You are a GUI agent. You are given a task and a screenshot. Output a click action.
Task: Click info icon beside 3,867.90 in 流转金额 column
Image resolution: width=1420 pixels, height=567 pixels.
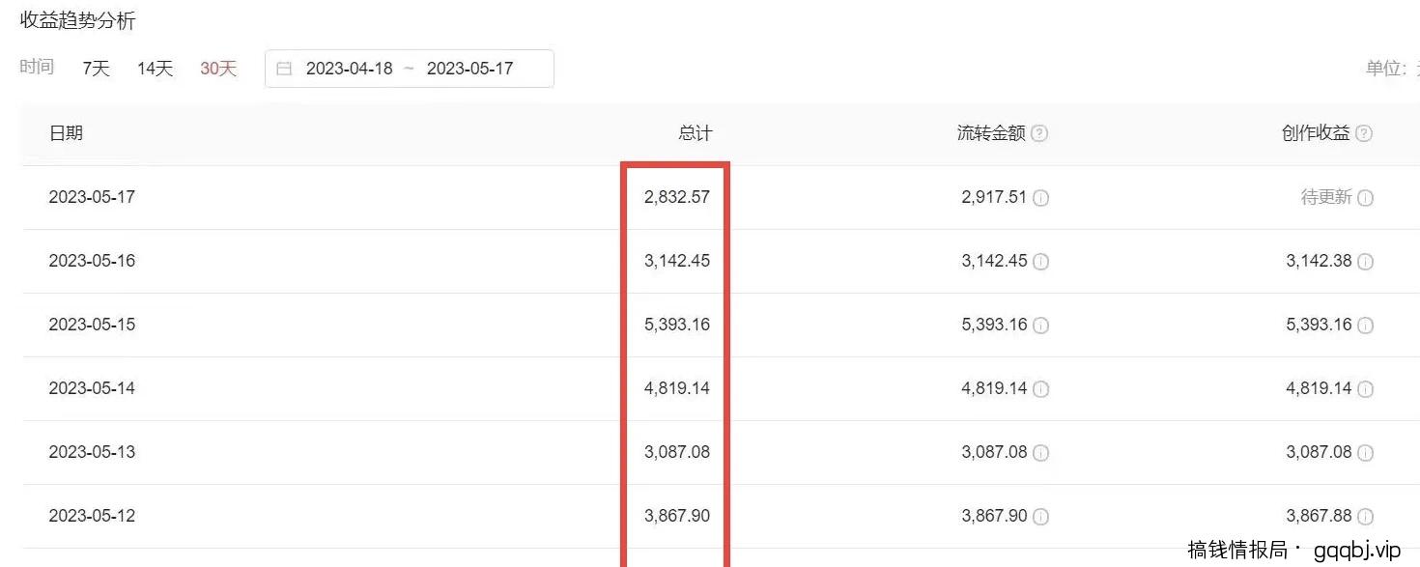tap(1040, 517)
